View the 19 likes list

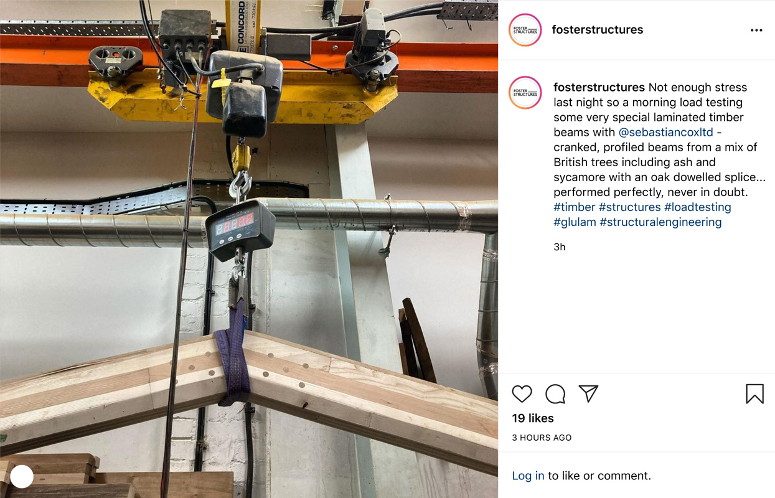click(x=533, y=418)
